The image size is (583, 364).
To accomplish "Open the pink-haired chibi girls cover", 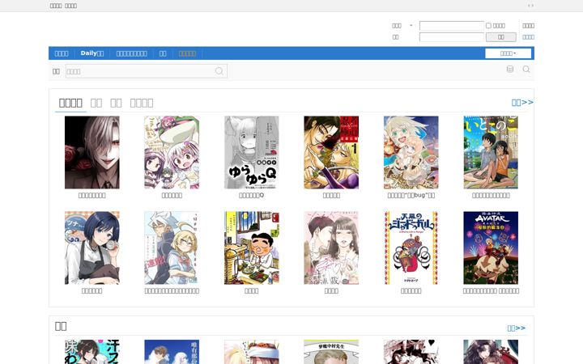I will click(x=172, y=152).
